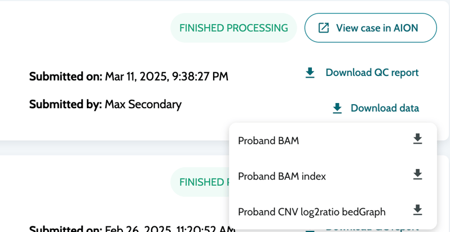Click the Mar 11, 2025 submission timestamp
This screenshot has width=450, height=232.
tap(166, 77)
